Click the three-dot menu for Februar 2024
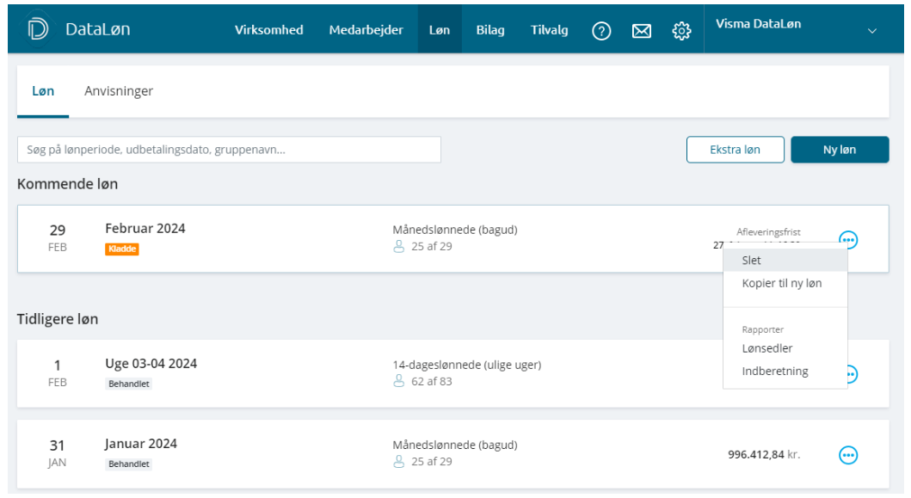Viewport: 911px width, 498px height. pyautogui.click(x=848, y=240)
